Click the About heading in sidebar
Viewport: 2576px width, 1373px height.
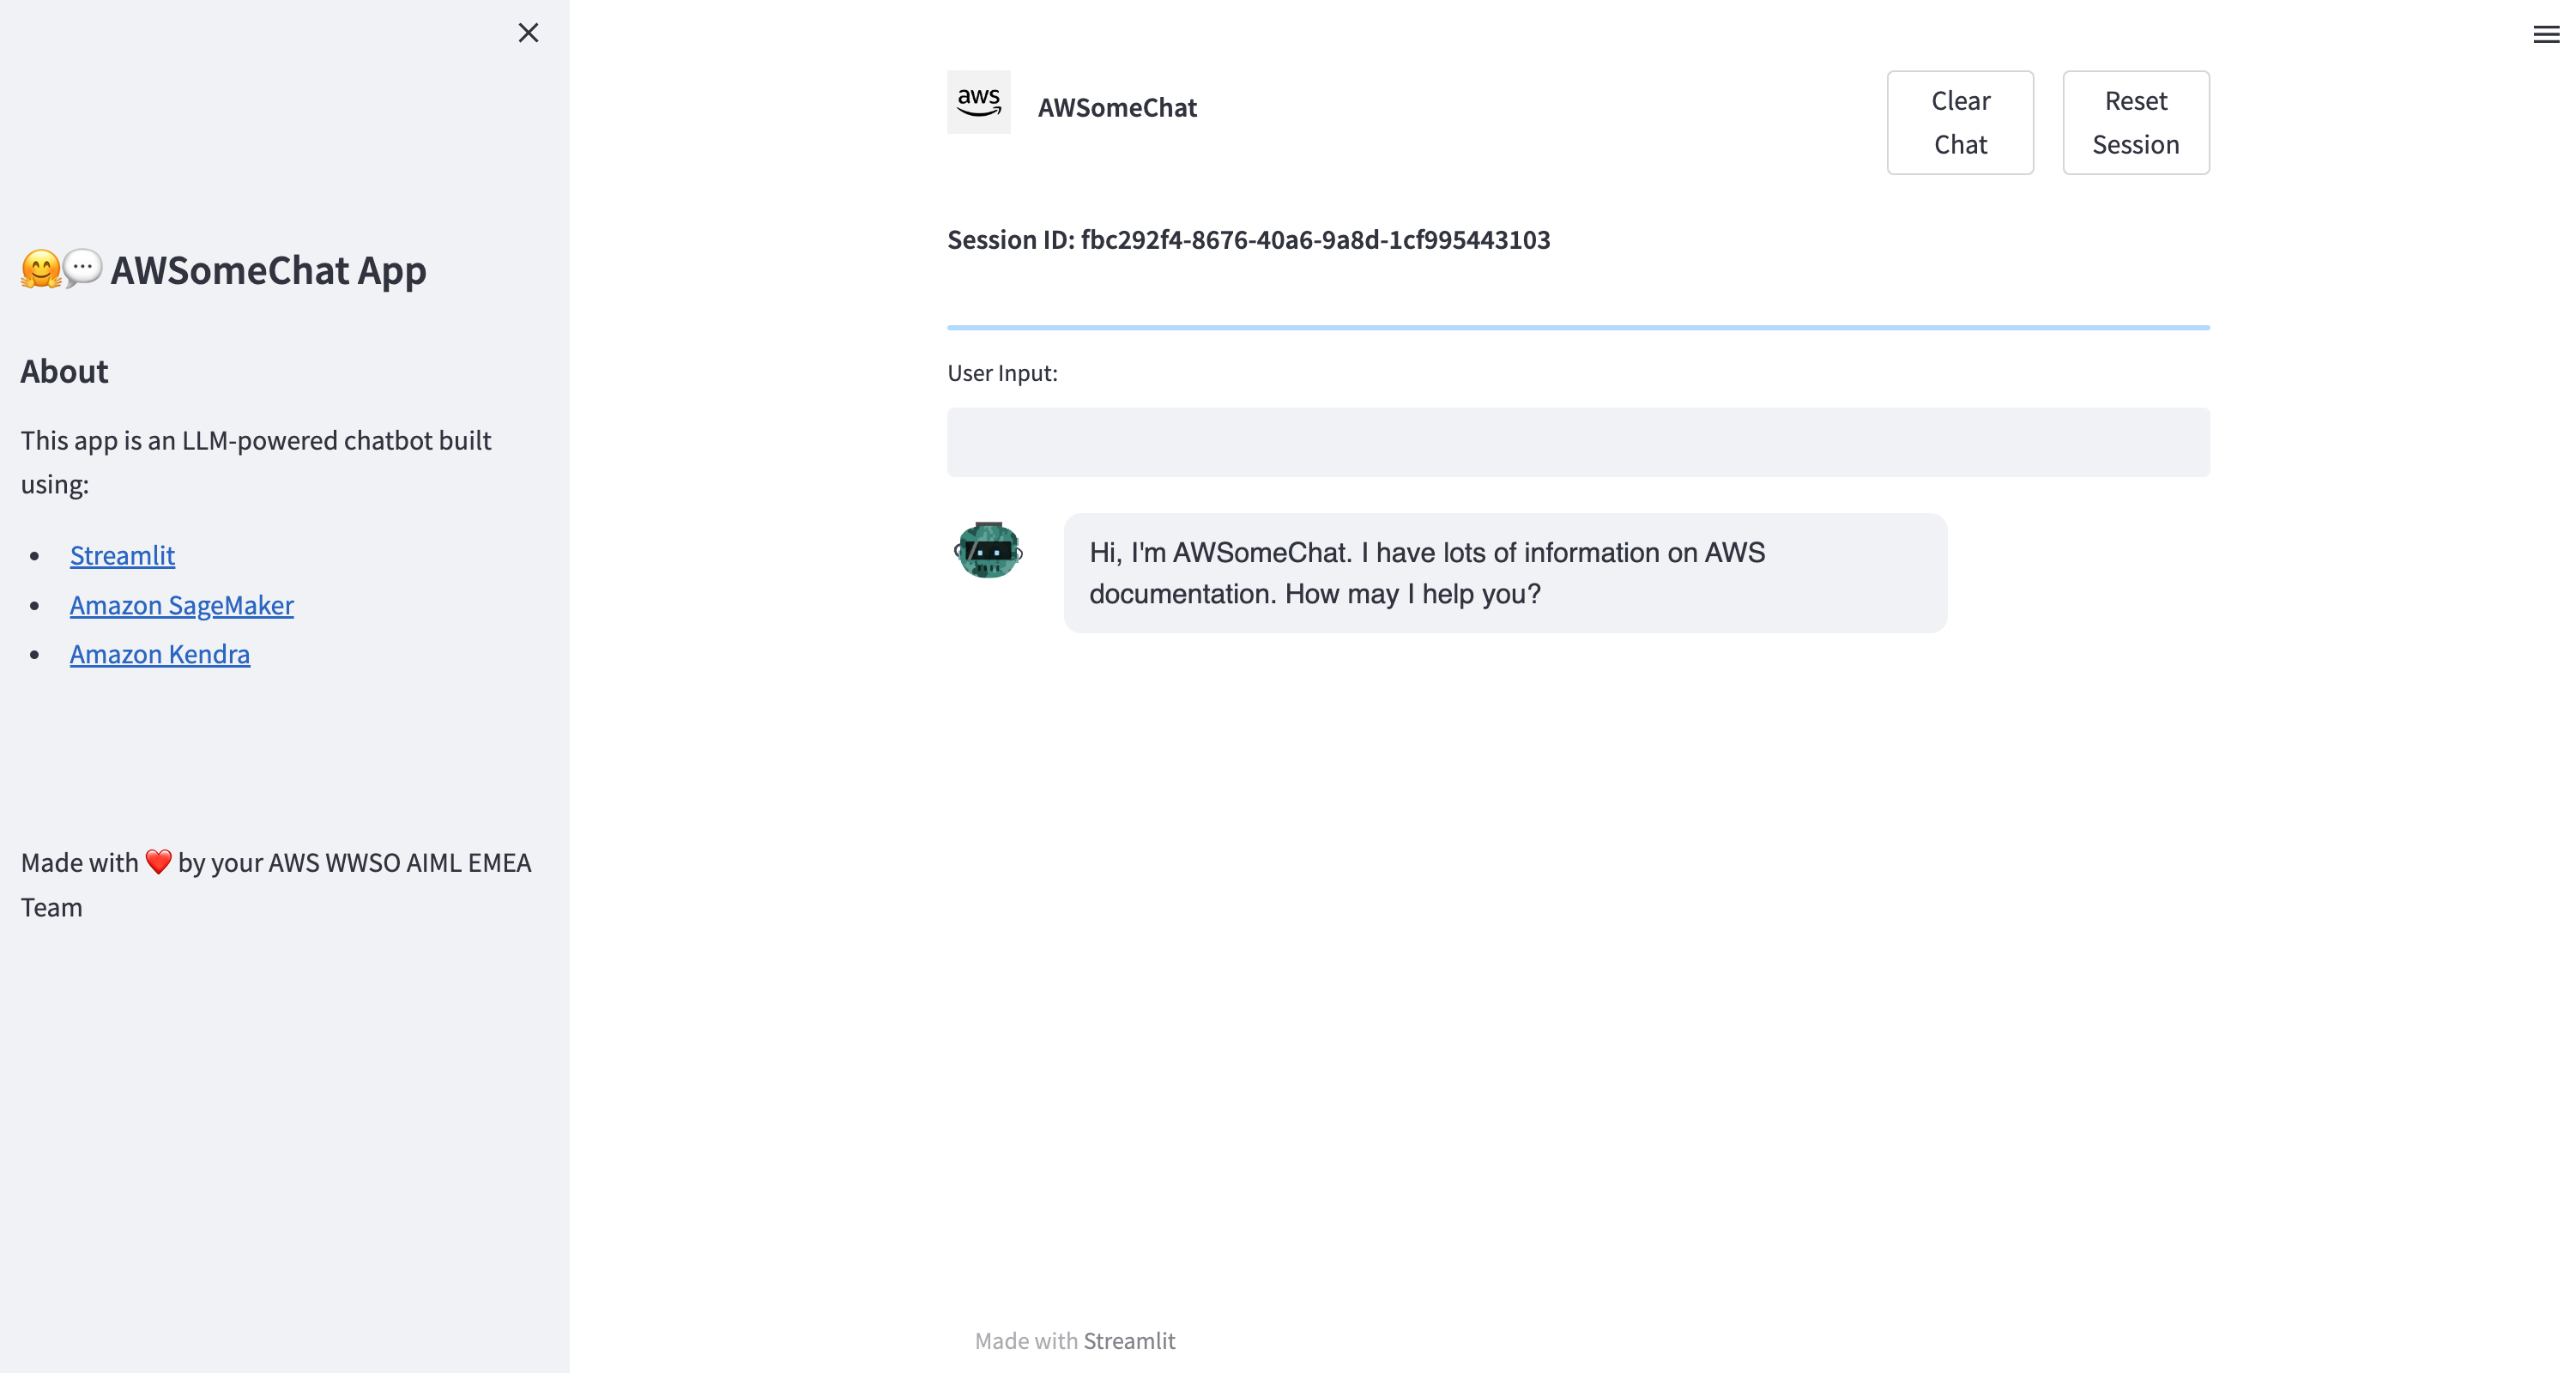(x=64, y=371)
